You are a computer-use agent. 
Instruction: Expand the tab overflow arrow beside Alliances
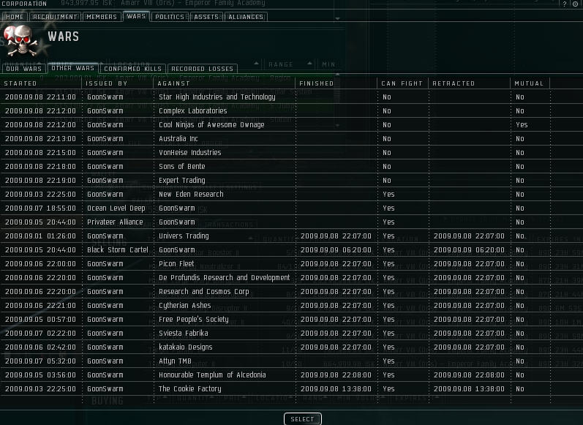coord(337,18)
